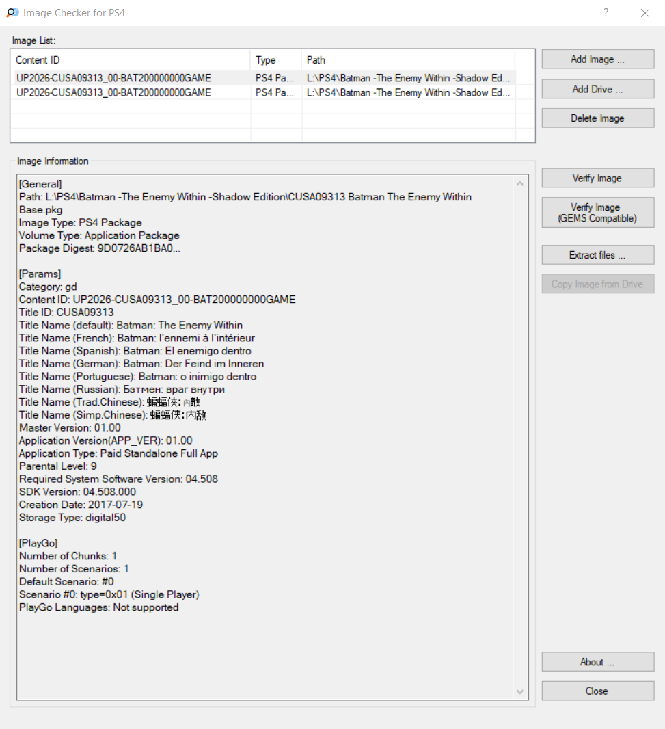This screenshot has height=729, width=665.
Task: Click the Master Version: 01.00 line
Action: (x=70, y=427)
